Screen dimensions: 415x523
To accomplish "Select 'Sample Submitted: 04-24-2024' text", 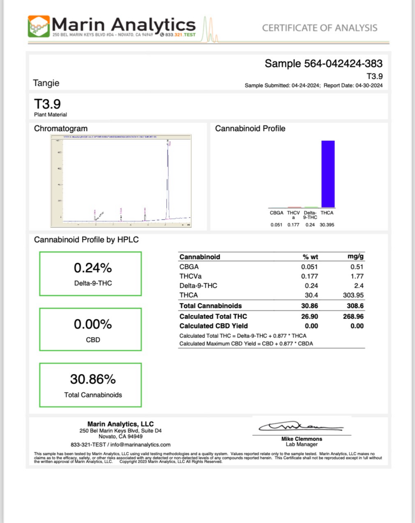I will pyautogui.click(x=282, y=85).
